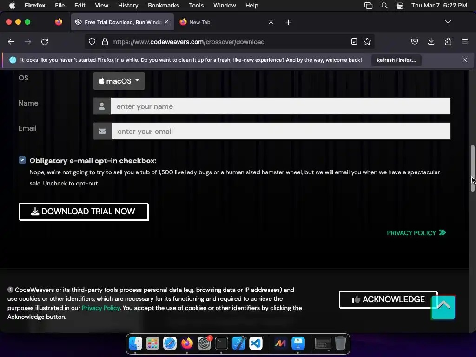
Task: Open Launchpad from the dock
Action: point(152,344)
